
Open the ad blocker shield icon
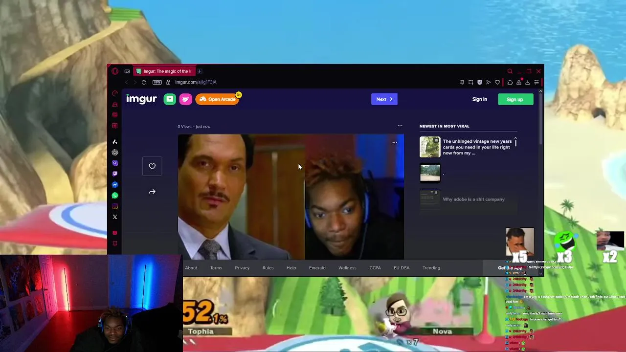pos(479,82)
